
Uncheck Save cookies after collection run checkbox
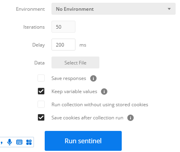[41, 117]
